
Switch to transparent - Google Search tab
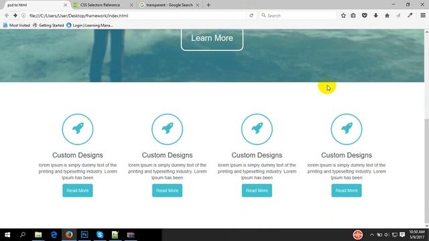tap(170, 5)
